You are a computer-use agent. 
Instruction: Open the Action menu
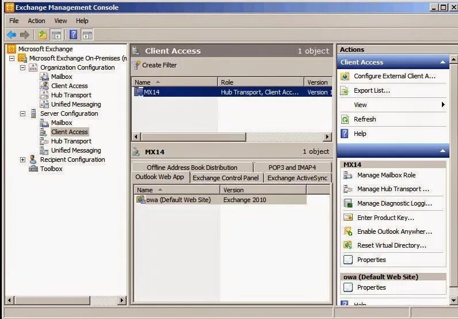tap(36, 21)
